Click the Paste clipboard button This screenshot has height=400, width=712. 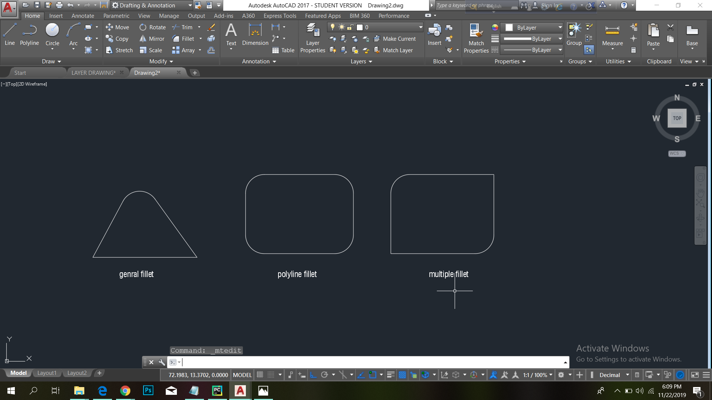[653, 36]
